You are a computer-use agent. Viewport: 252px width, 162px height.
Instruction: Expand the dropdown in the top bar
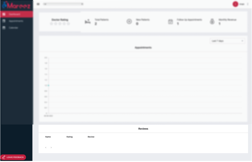[x=63, y=4]
